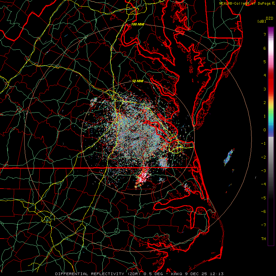Click the 6 tick label on color scale

click(x=265, y=48)
